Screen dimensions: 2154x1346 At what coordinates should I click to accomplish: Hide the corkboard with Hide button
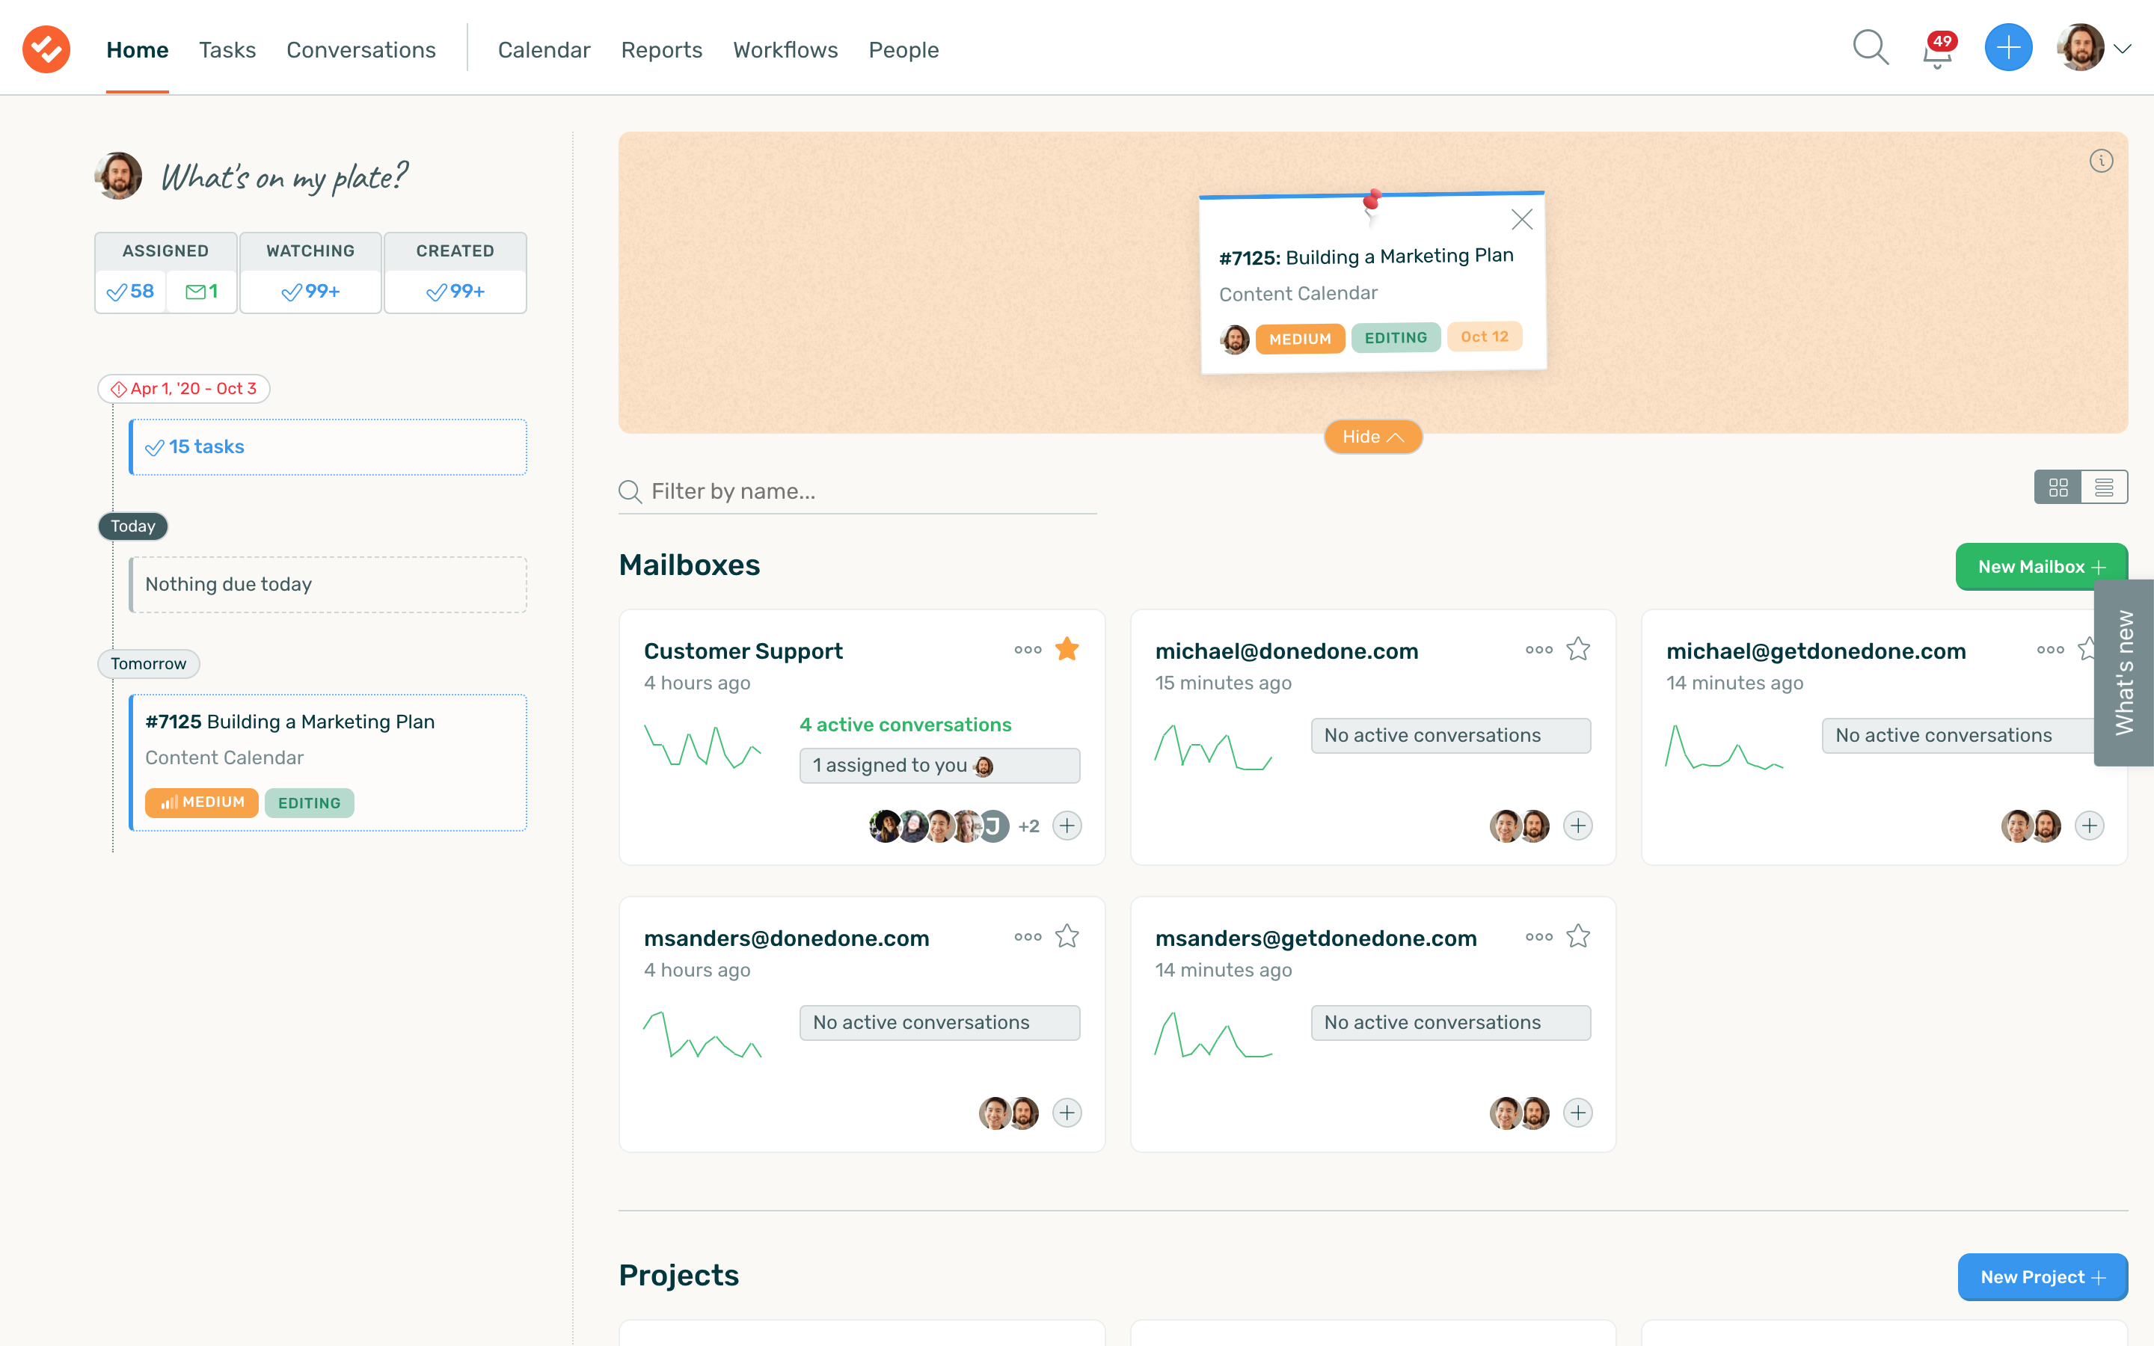[1372, 436]
